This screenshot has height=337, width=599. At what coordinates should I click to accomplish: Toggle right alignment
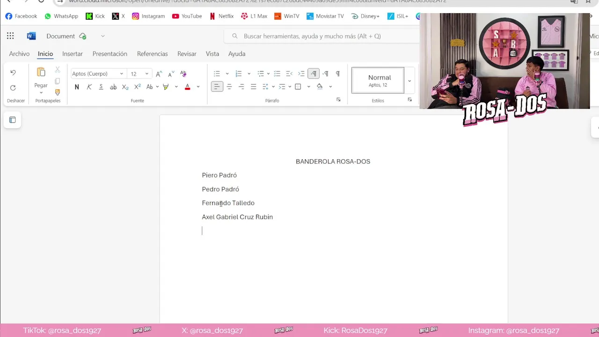[241, 87]
